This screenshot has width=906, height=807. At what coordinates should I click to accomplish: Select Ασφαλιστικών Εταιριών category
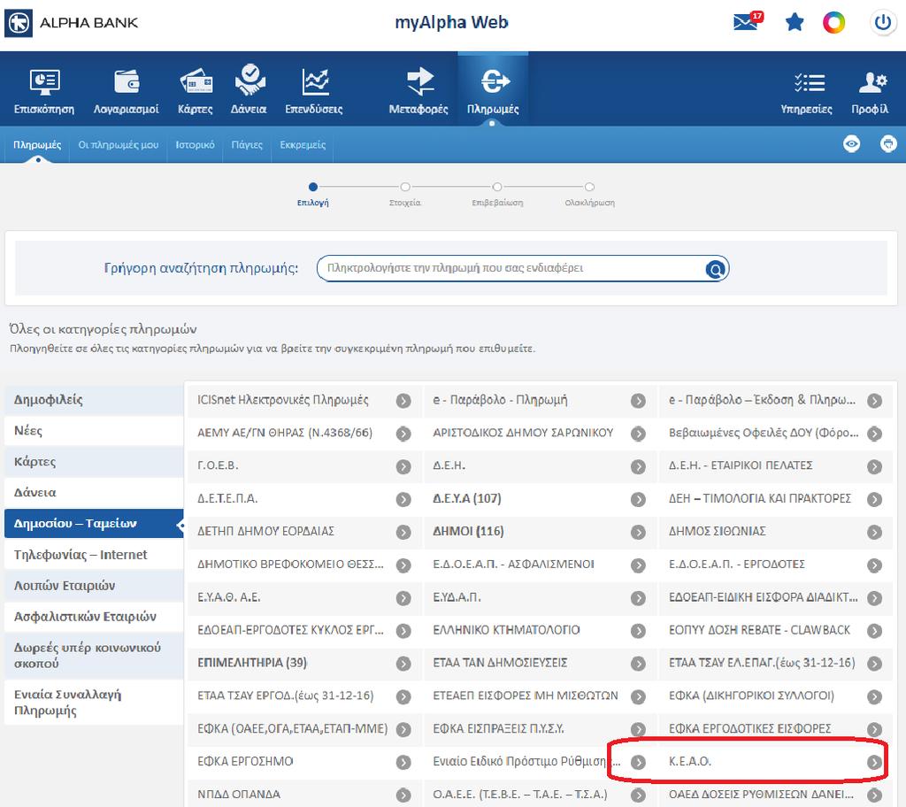(94, 617)
